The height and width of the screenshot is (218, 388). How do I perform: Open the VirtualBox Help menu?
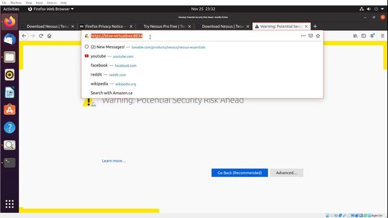click(64, 2)
